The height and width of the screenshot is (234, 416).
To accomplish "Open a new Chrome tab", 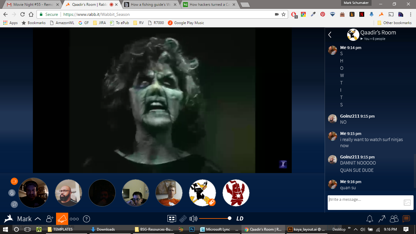I will (245, 5).
